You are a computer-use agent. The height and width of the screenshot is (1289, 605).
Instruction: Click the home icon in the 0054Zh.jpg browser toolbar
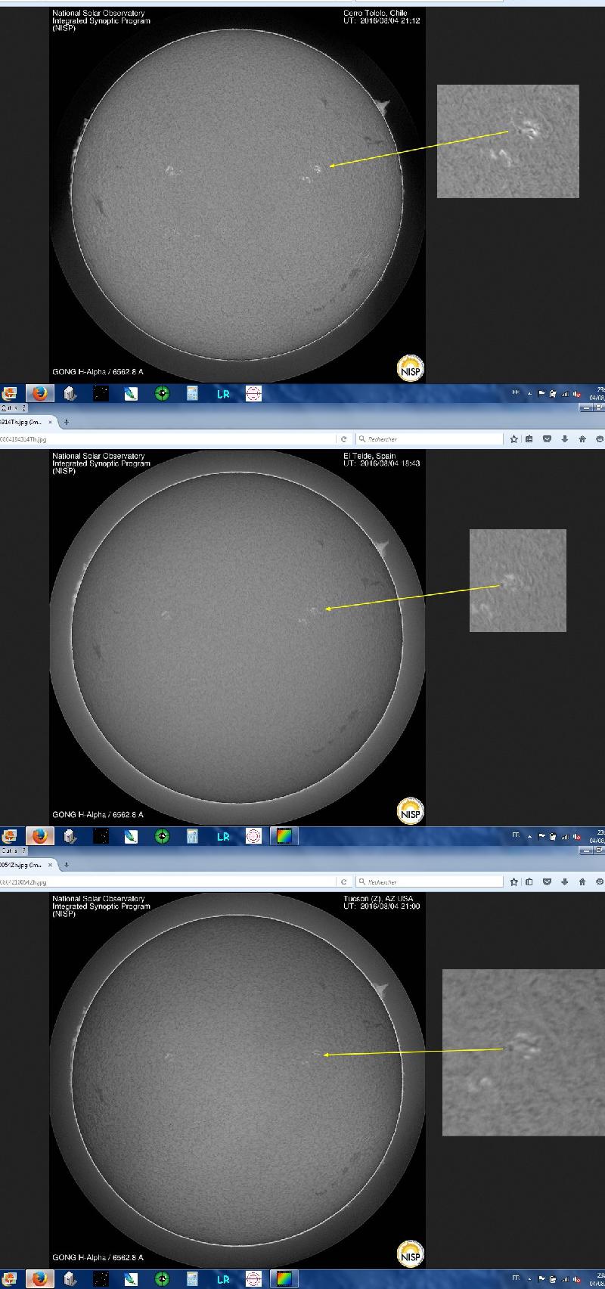[x=582, y=882]
